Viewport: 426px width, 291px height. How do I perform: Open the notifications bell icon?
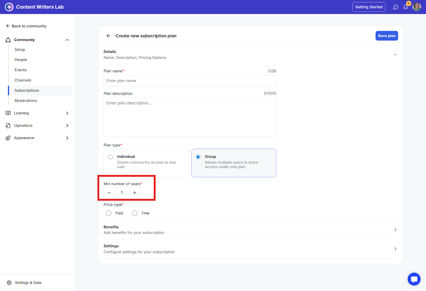tap(405, 7)
